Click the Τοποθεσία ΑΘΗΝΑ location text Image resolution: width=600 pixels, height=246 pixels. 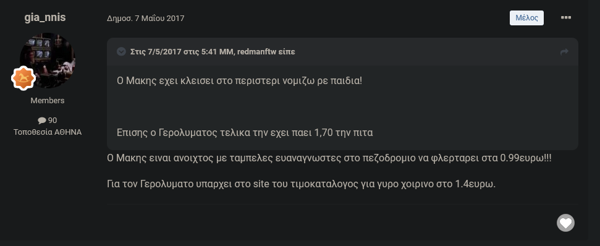pyautogui.click(x=48, y=132)
